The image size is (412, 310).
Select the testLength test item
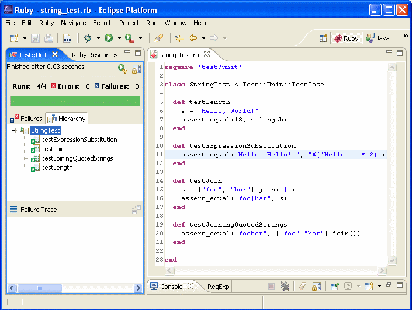click(x=57, y=168)
